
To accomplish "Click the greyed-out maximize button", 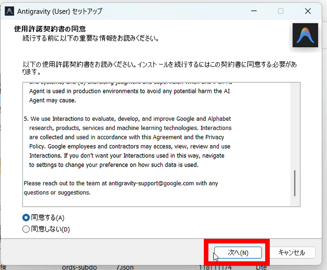I will coord(281,11).
